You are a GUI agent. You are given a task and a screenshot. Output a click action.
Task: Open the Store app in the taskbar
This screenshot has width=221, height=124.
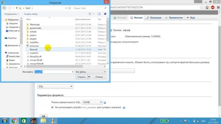tap(24, 121)
